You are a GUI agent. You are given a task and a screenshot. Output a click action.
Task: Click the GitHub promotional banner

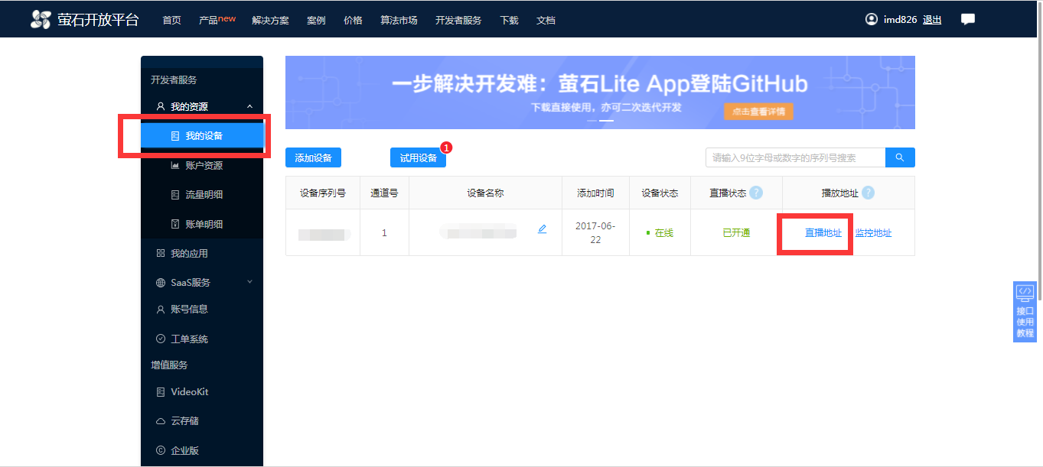600,92
